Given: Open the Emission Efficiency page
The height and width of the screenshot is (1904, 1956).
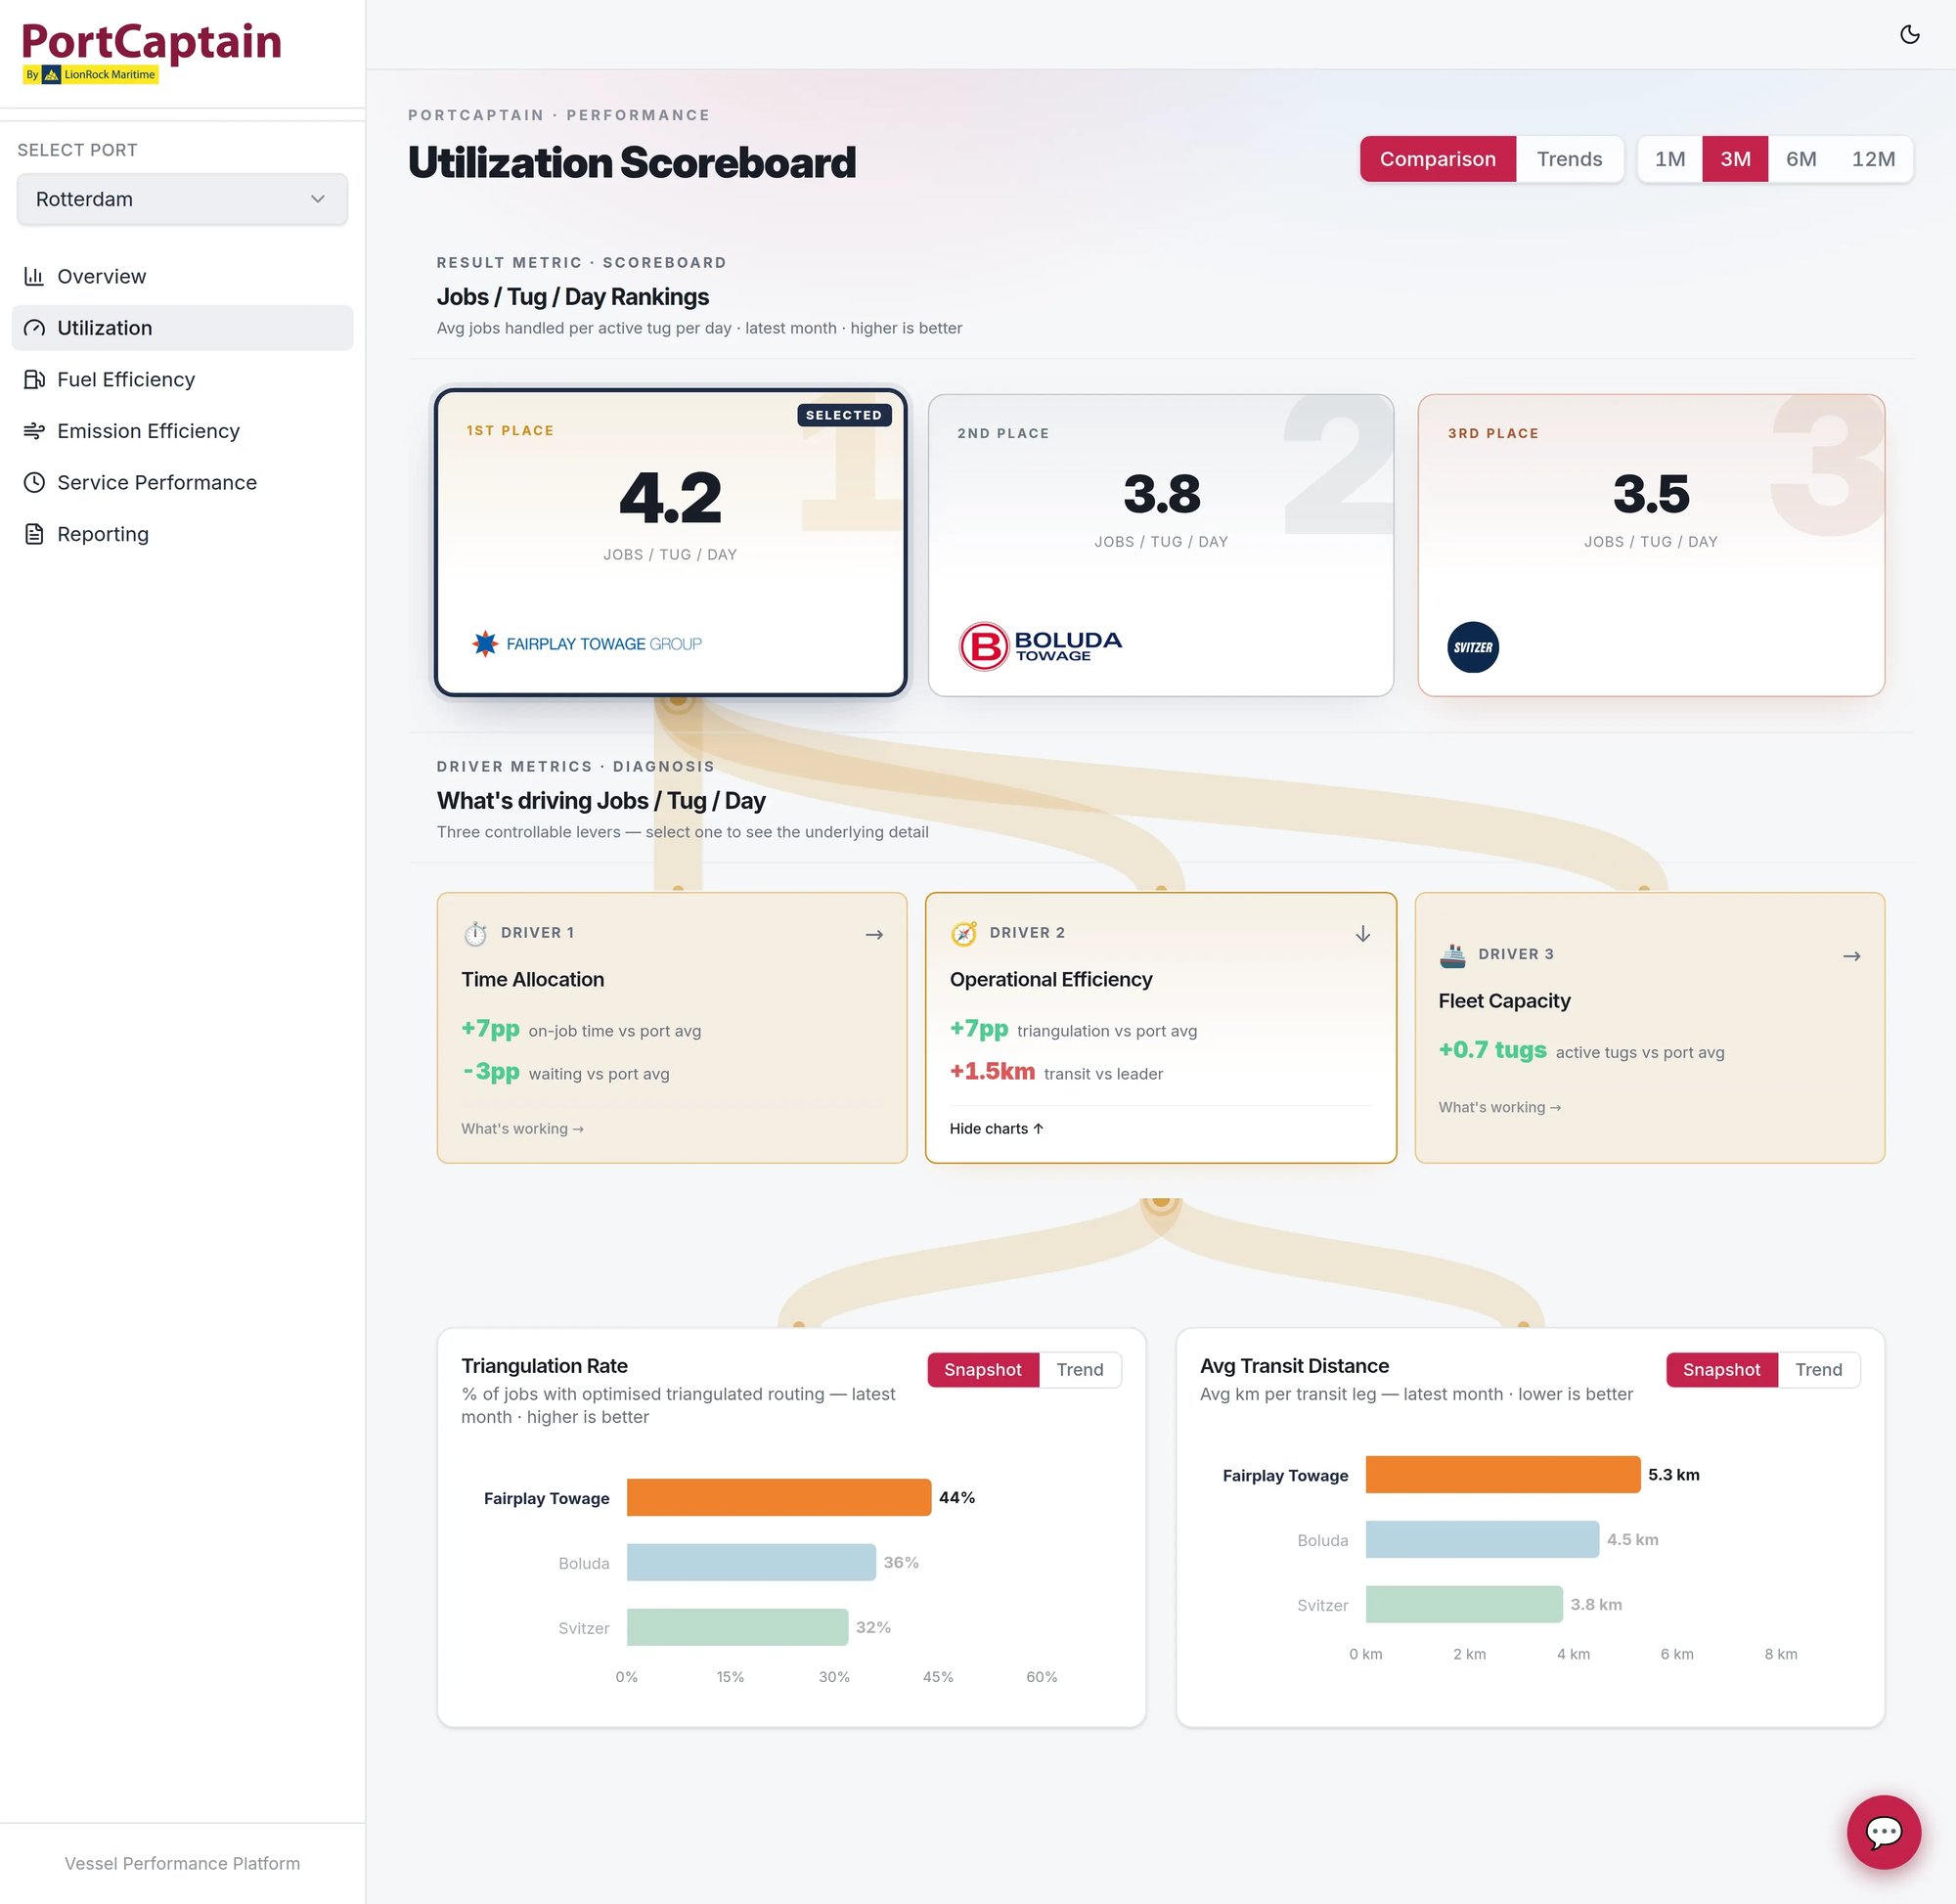Looking at the screenshot, I should [182, 431].
